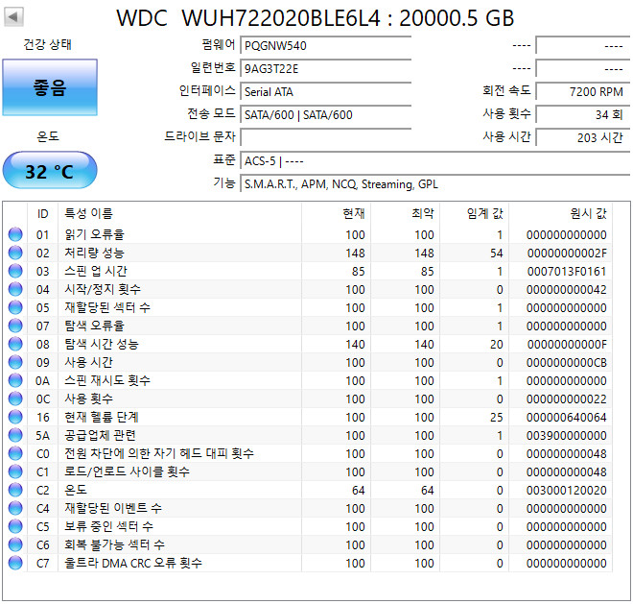Viewport: 633px width, 604px height.
Task: Click the status orb for 재할당된 섹터 수 row
Action: (x=15, y=307)
